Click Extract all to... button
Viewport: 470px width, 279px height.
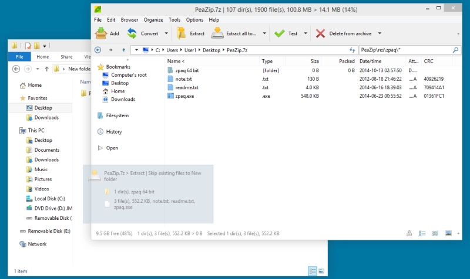(x=234, y=33)
